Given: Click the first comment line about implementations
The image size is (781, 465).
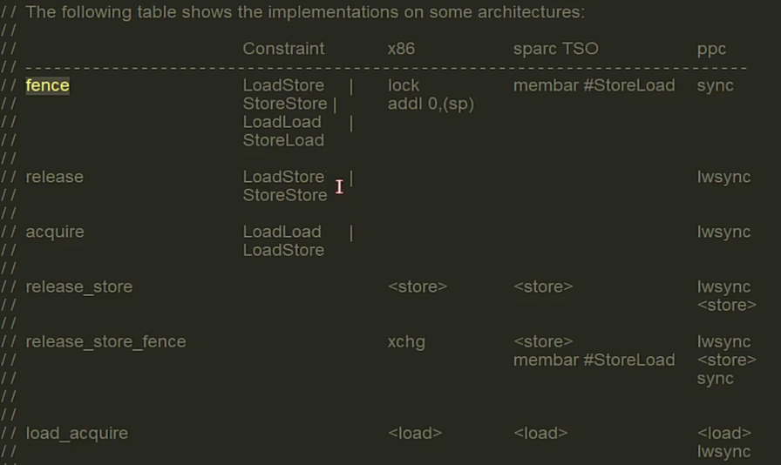Looking at the screenshot, I should 305,12.
